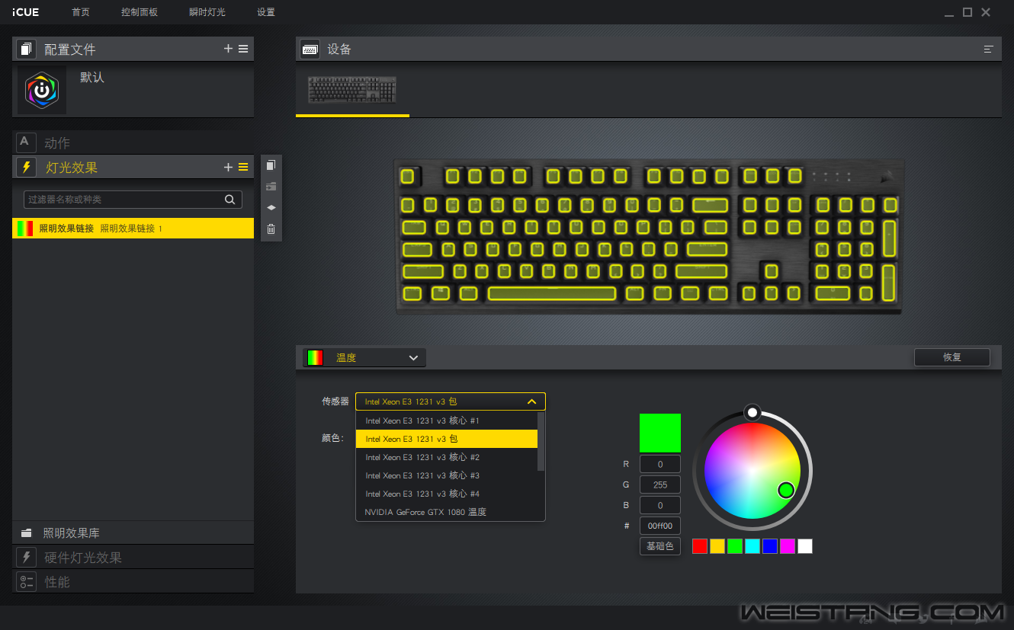Click the Escape key on keyboard preview
Image resolution: width=1014 pixels, height=630 pixels.
pos(409,177)
